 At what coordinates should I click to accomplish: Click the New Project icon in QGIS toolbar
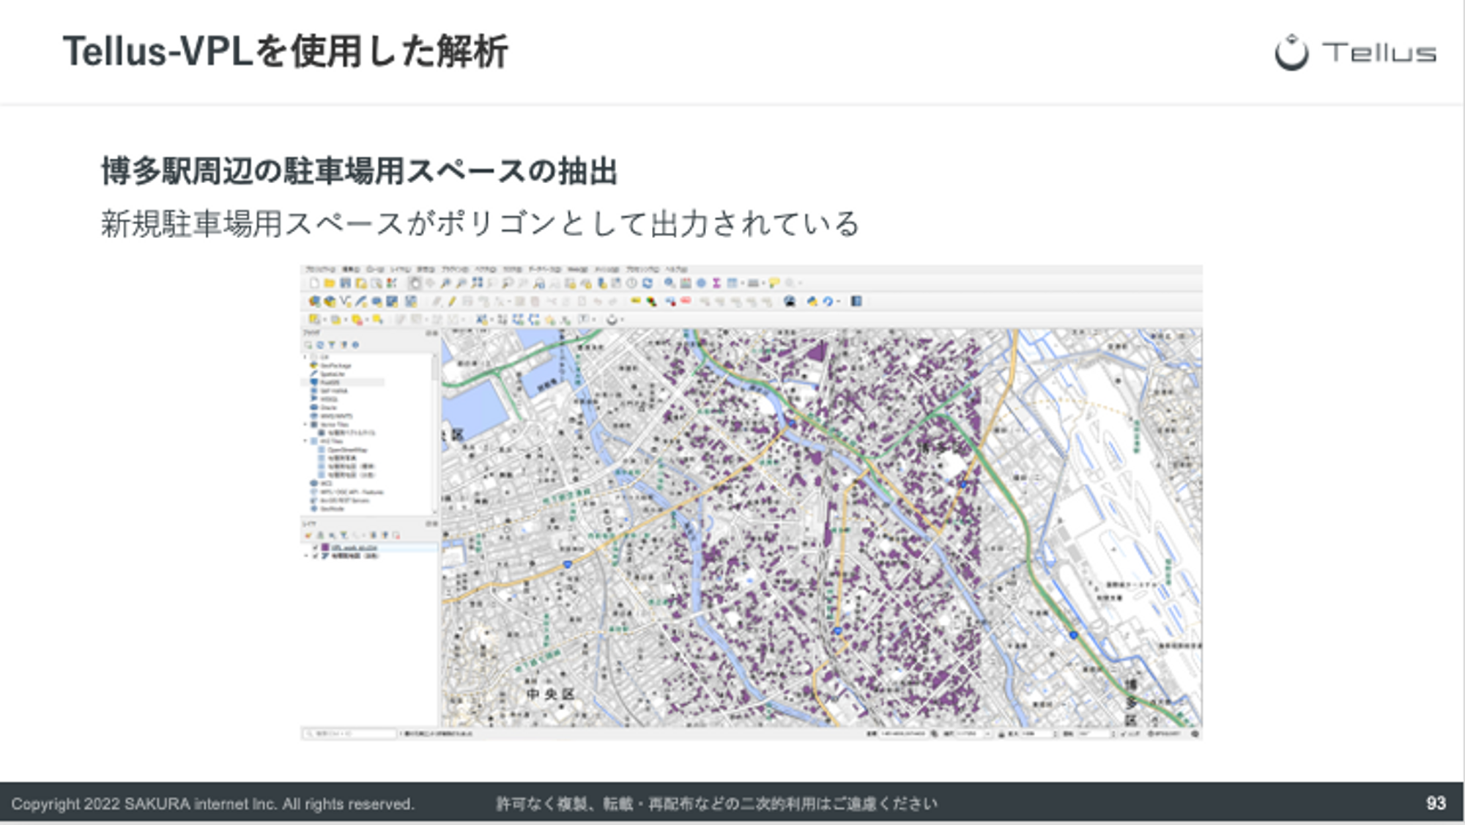tap(314, 283)
